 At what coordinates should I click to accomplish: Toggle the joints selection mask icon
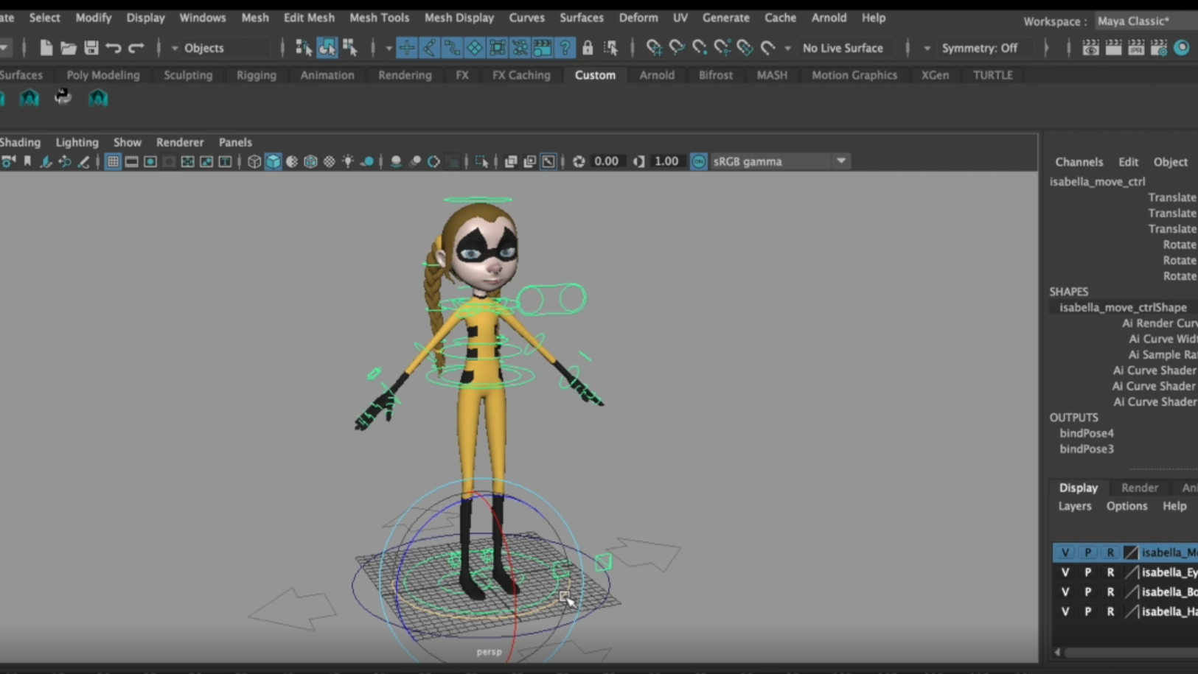pyautogui.click(x=429, y=48)
